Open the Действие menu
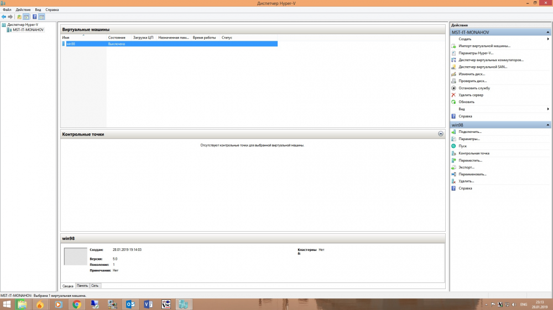This screenshot has height=310, width=553. pyautogui.click(x=23, y=10)
